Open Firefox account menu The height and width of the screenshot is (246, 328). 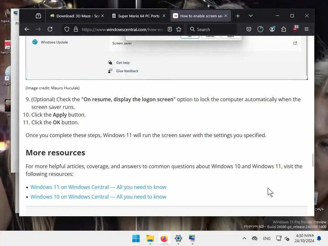[272, 29]
